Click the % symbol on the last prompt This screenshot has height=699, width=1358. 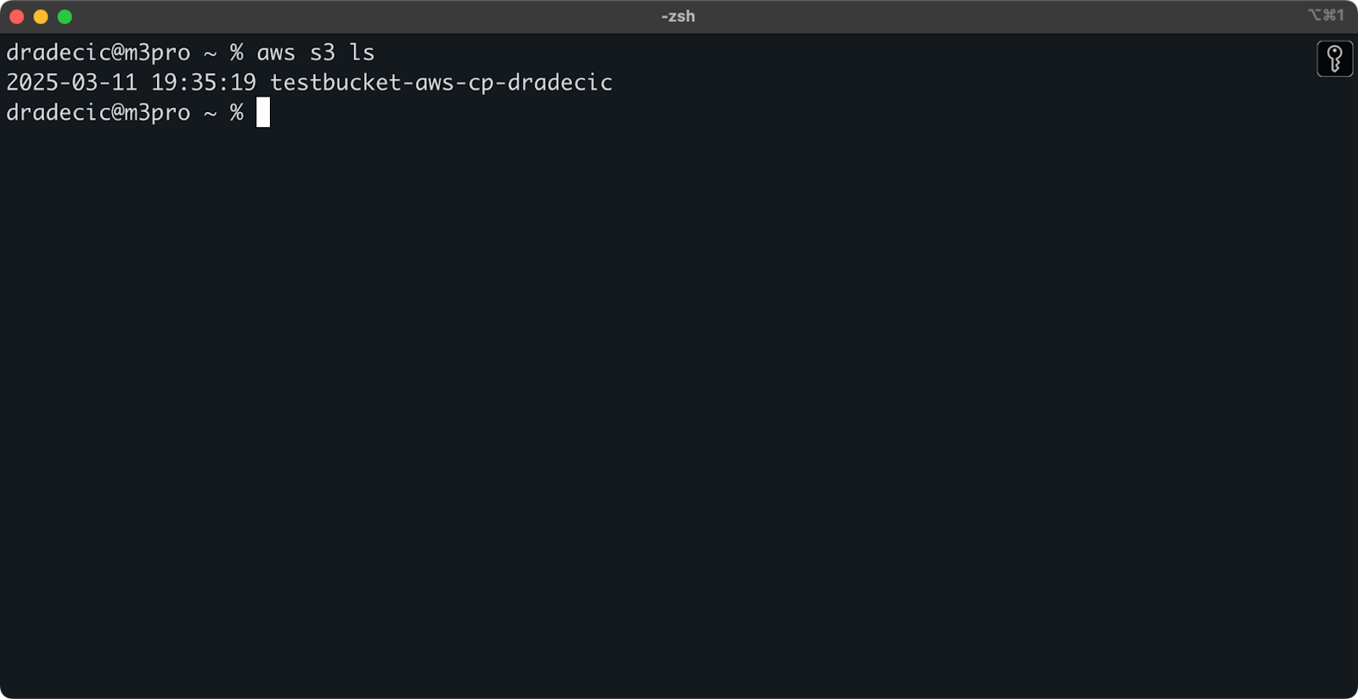pyautogui.click(x=237, y=113)
